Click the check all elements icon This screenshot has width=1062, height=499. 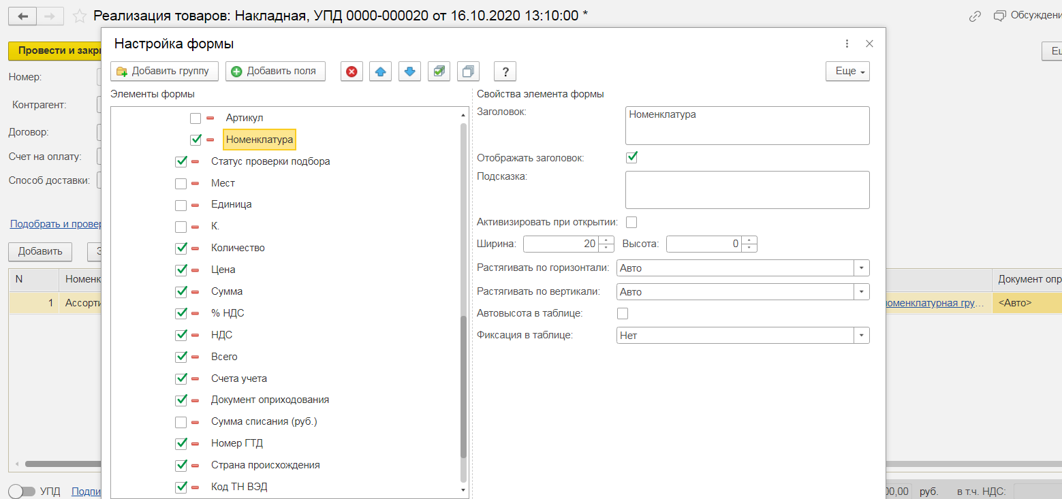(x=439, y=71)
